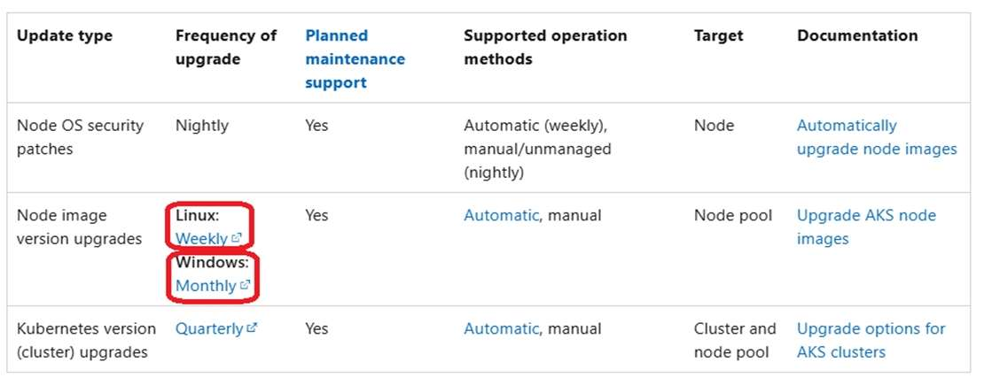The height and width of the screenshot is (385, 984).
Task: Click the external-link icon beside Monthly
Action: tap(246, 286)
